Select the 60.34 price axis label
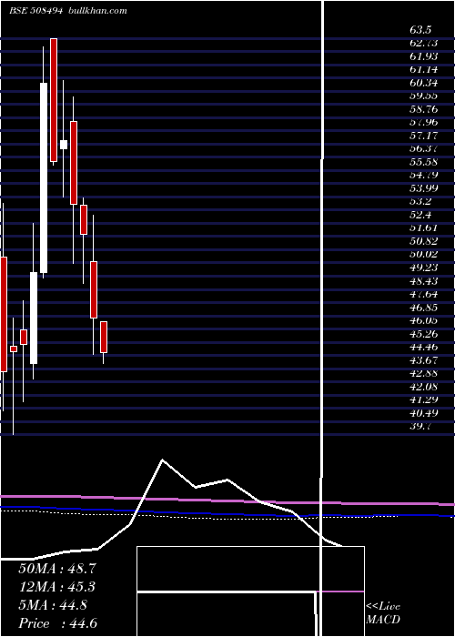 pos(424,83)
